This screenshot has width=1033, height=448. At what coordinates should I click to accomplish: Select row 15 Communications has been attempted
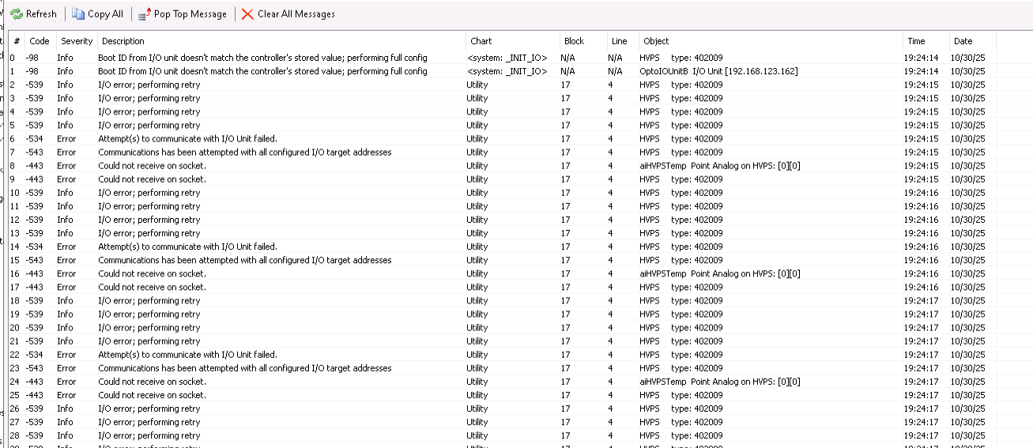click(x=244, y=260)
